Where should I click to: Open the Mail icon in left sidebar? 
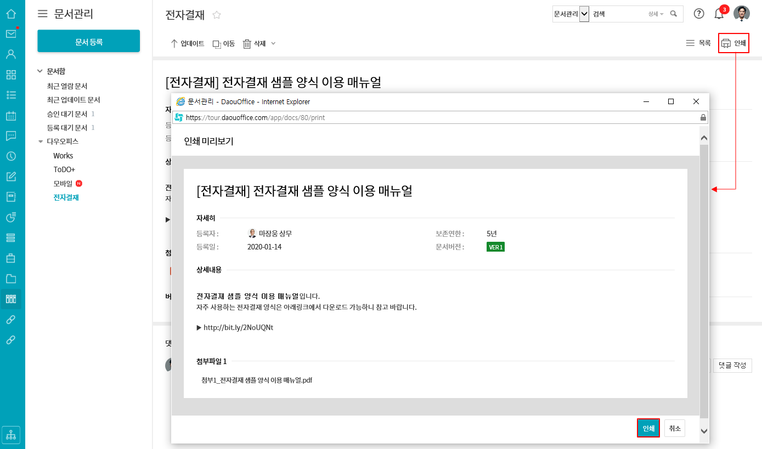pyautogui.click(x=11, y=34)
